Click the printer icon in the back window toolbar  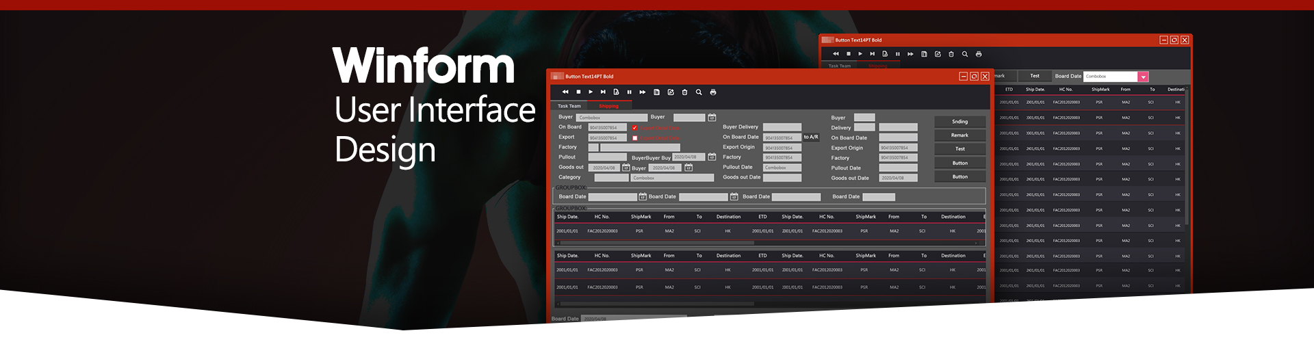[979, 54]
